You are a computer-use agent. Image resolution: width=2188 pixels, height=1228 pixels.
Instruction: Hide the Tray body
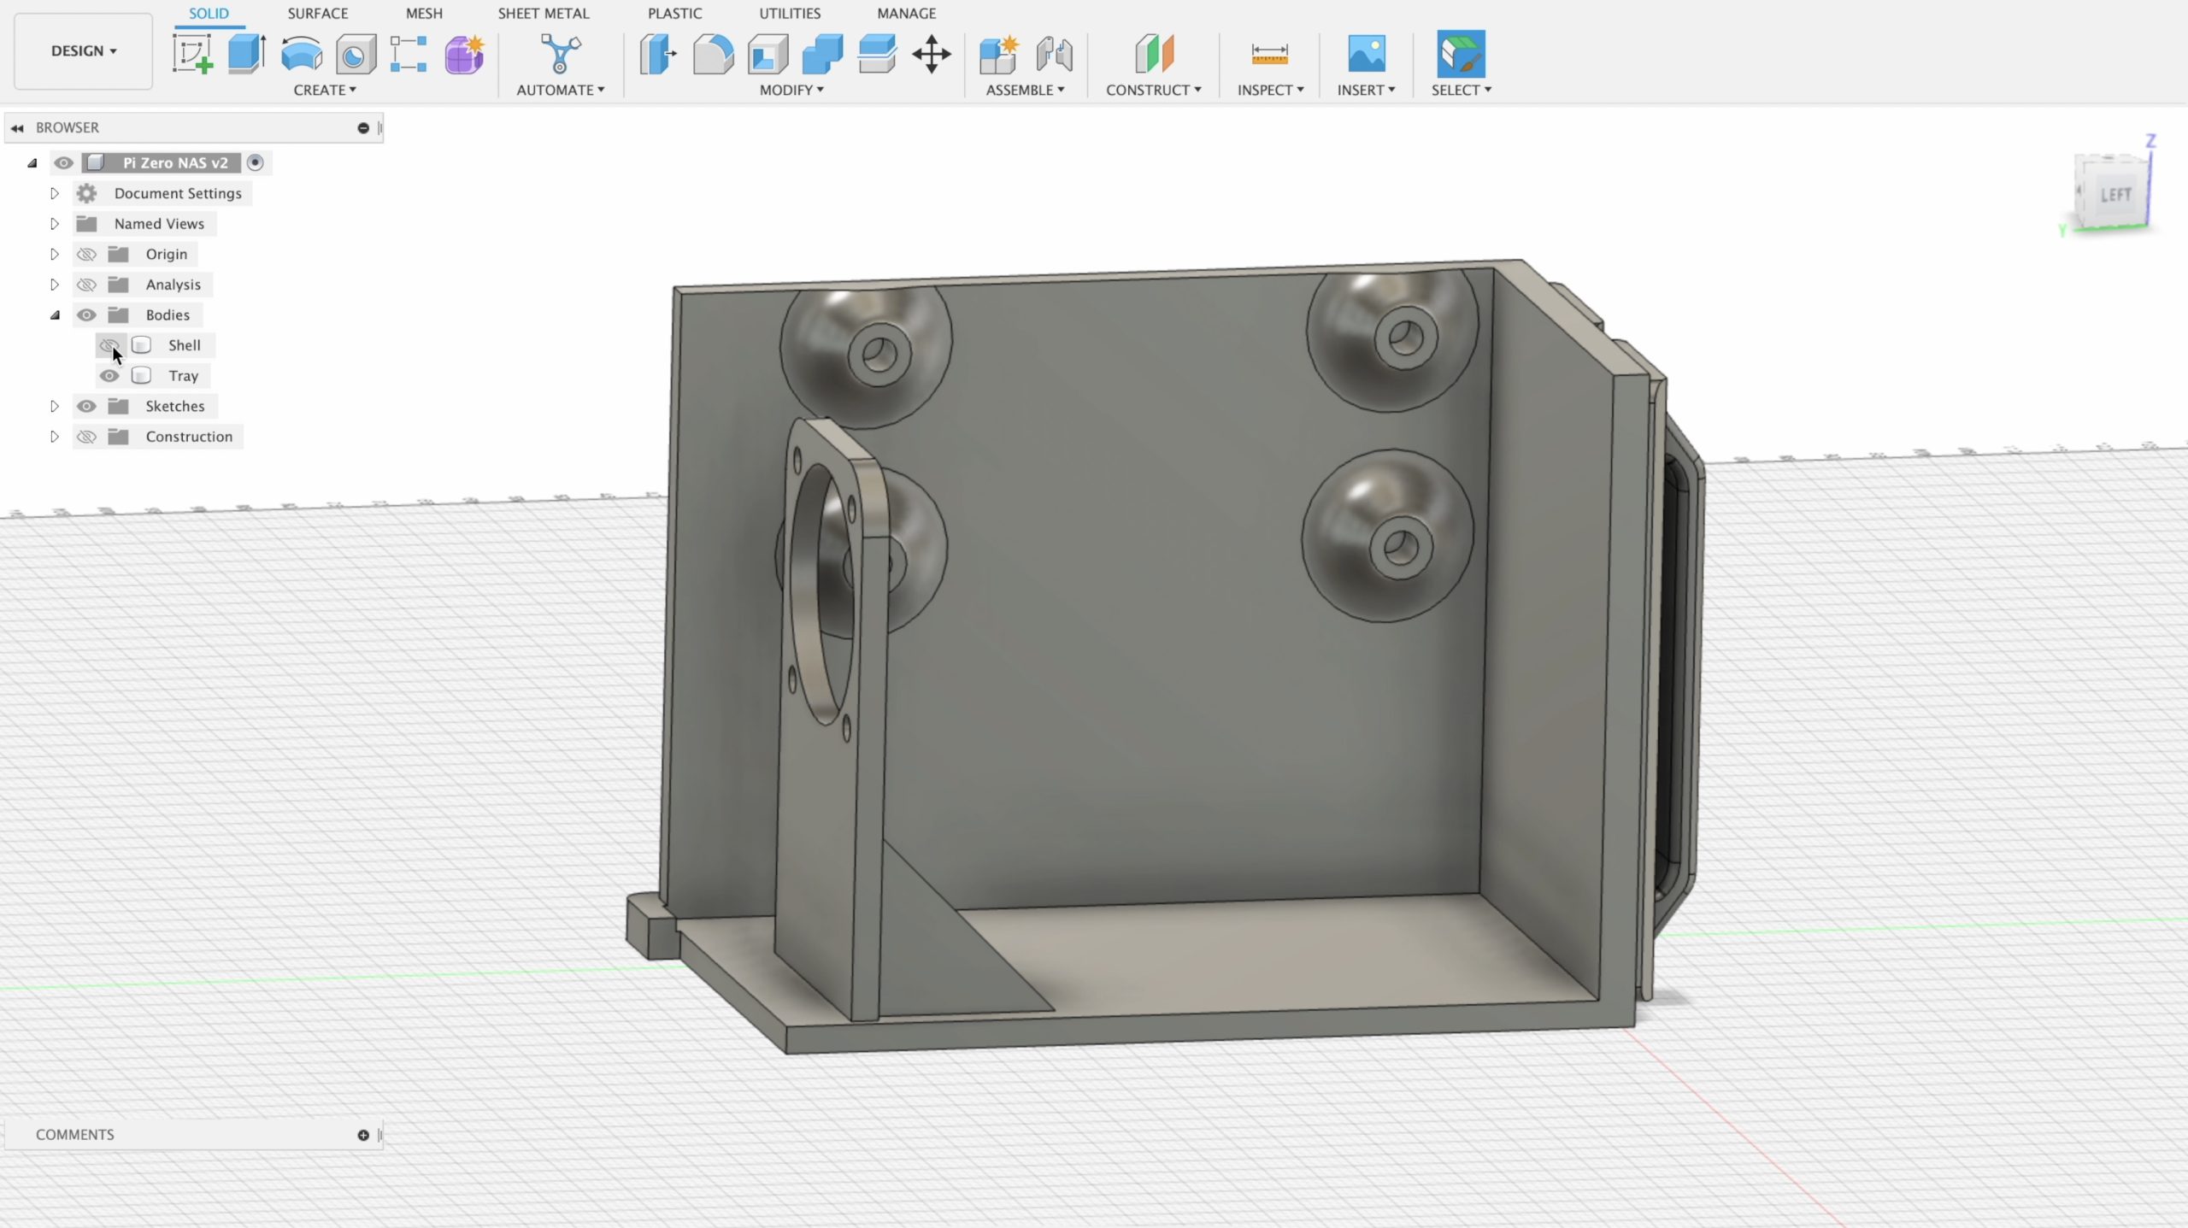coord(109,376)
